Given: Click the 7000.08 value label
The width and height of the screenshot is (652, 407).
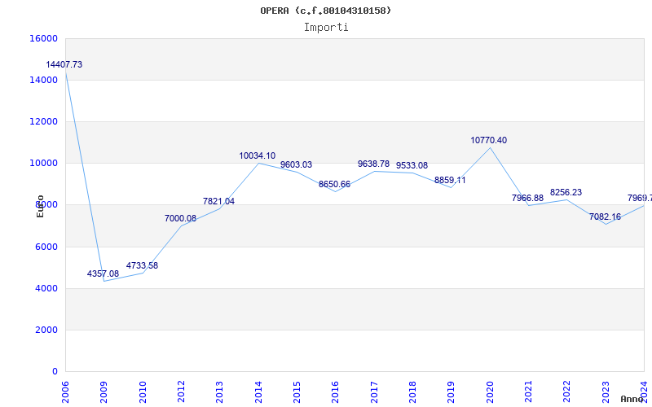Looking at the screenshot, I should 180,218.
